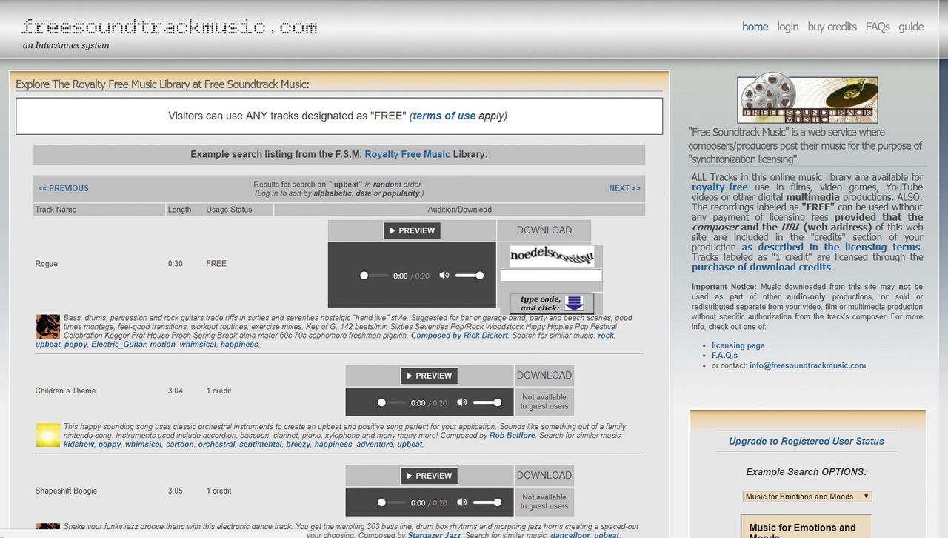Viewport: 948px width, 538px height.
Task: Email info@freesoundtrackmusic.com
Action: click(x=807, y=365)
